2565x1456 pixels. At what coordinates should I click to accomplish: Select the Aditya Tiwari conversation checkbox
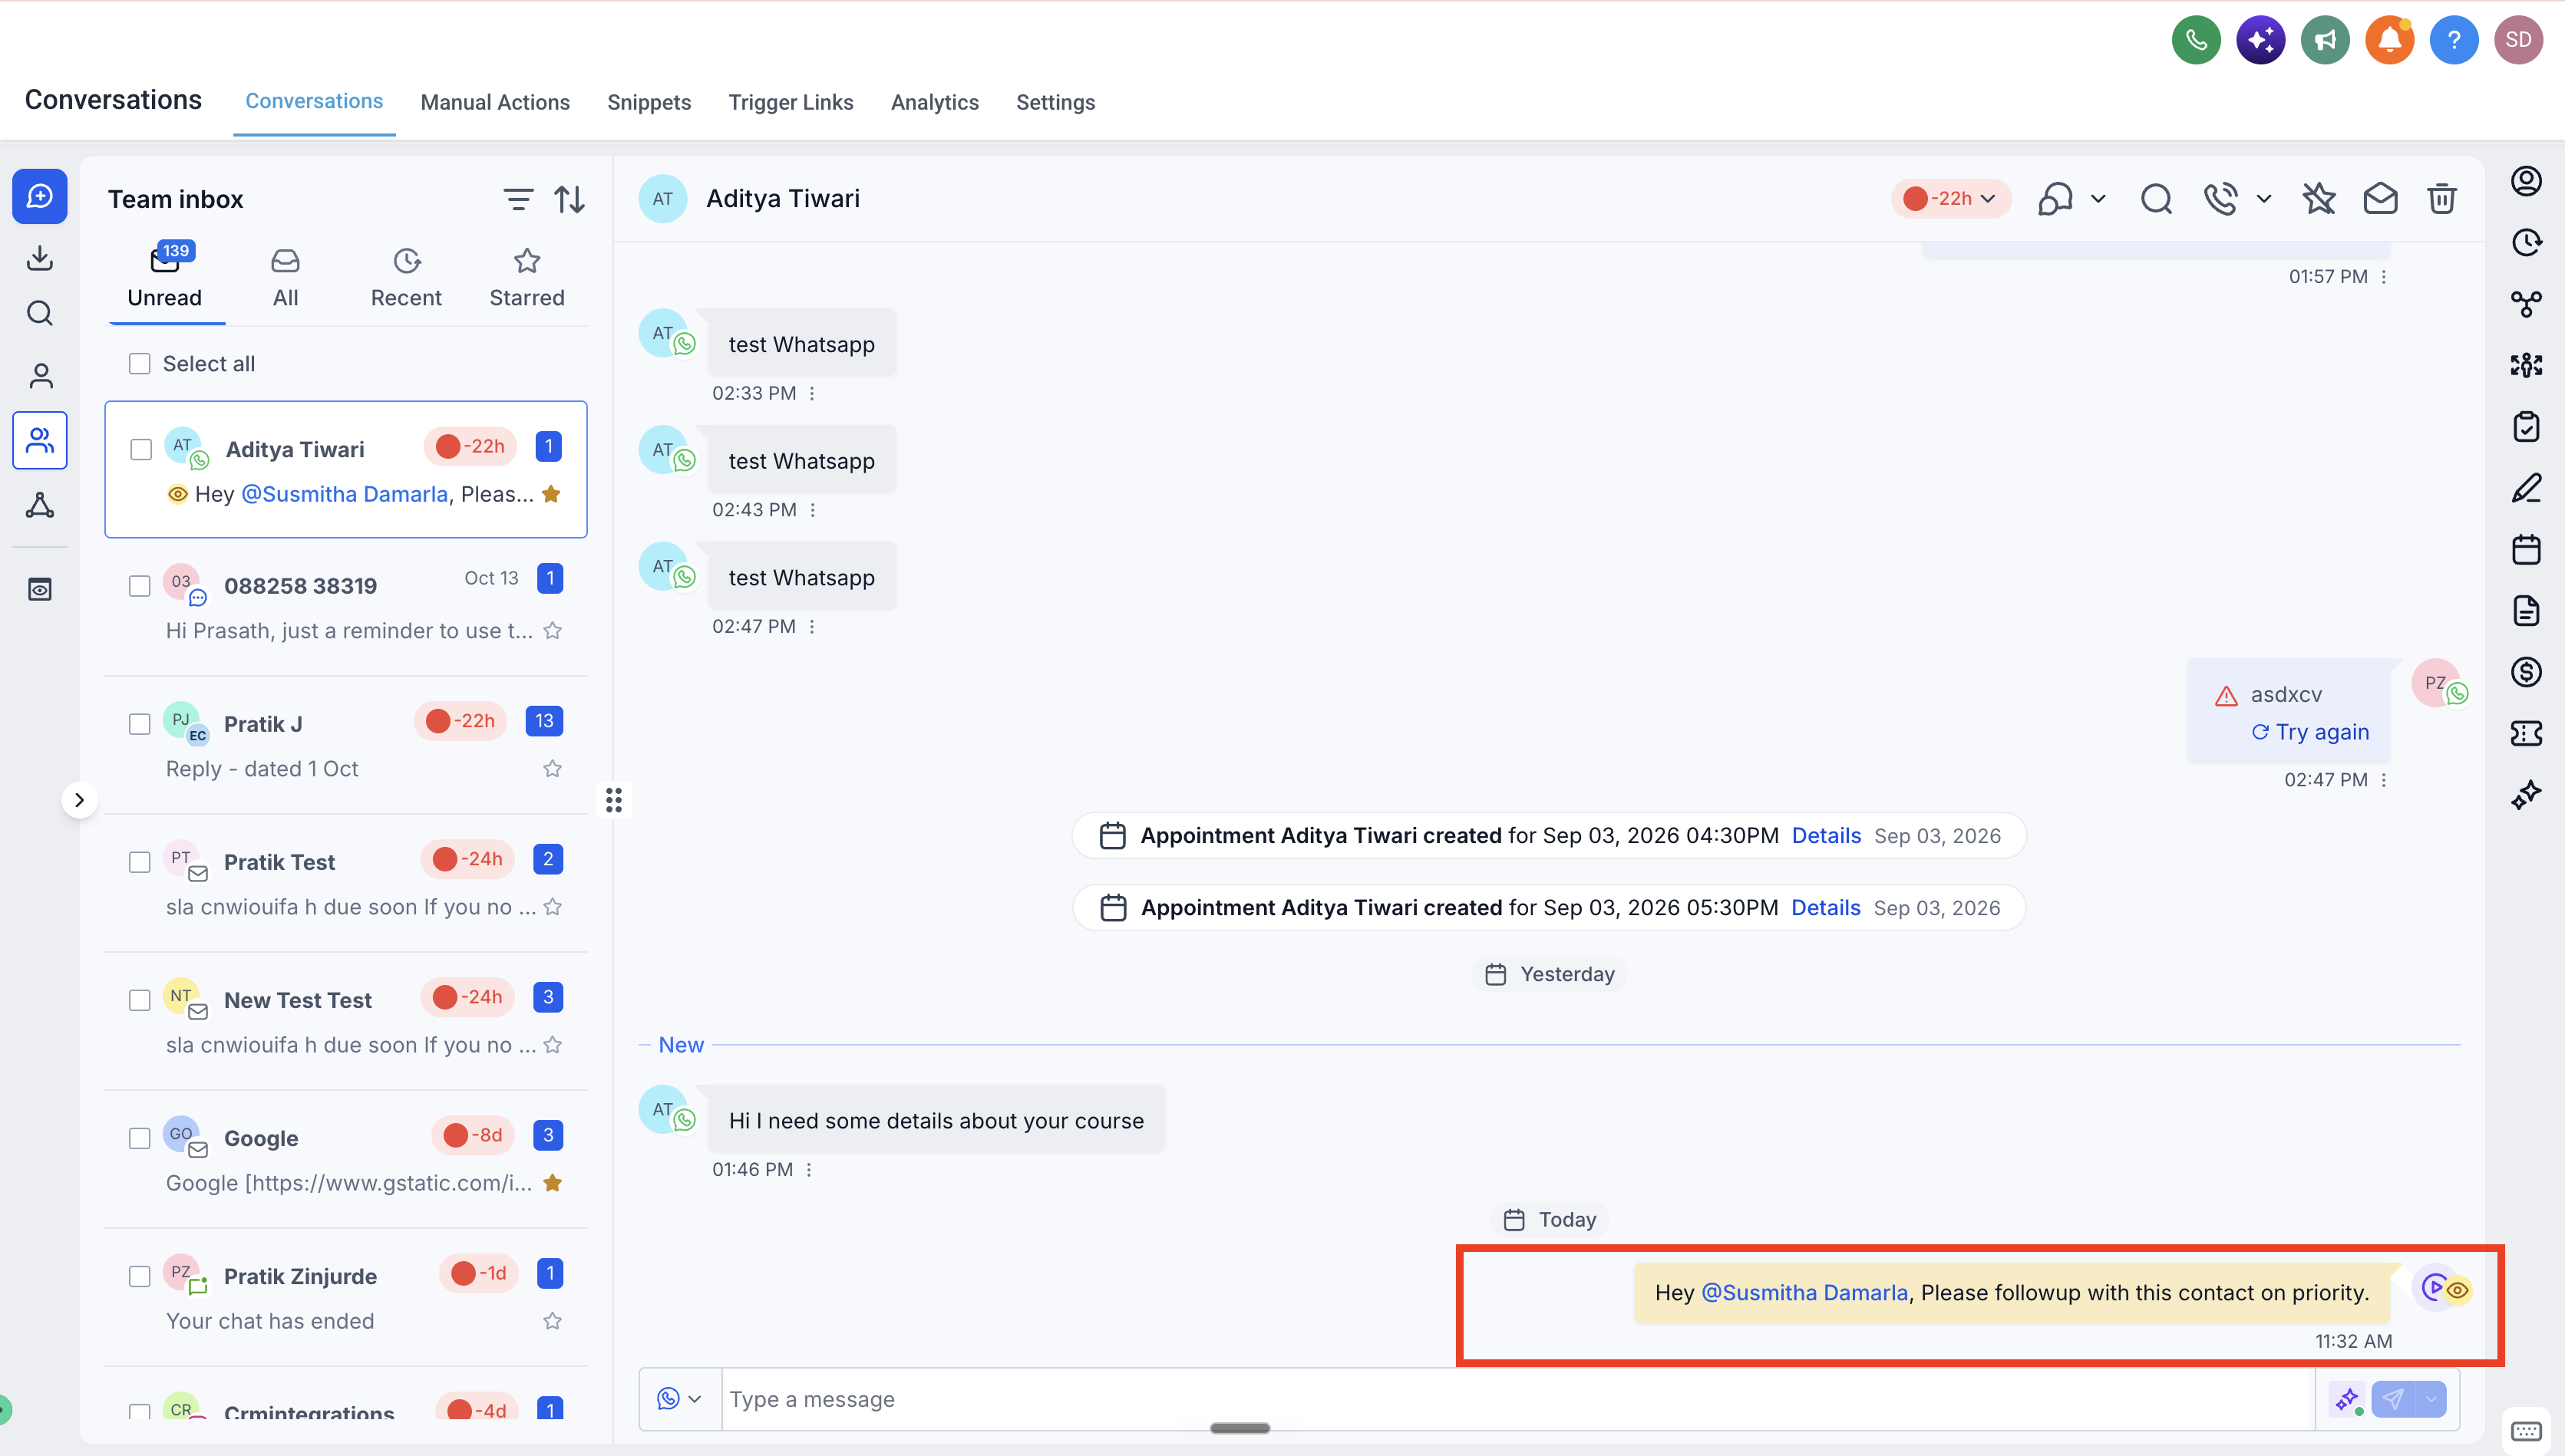pos(141,450)
